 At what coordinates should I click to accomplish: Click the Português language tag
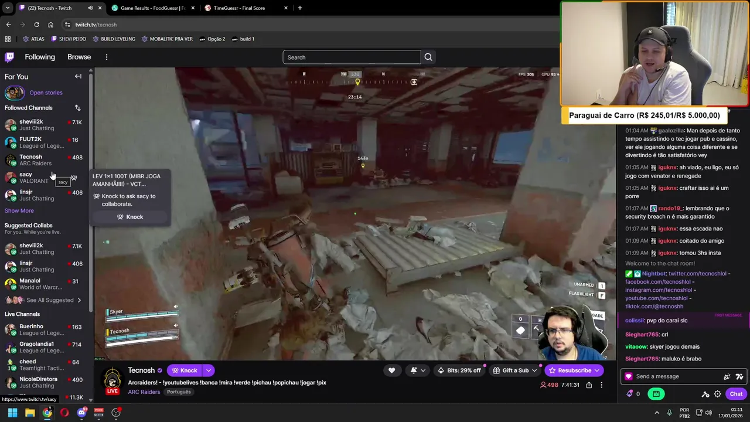click(179, 392)
